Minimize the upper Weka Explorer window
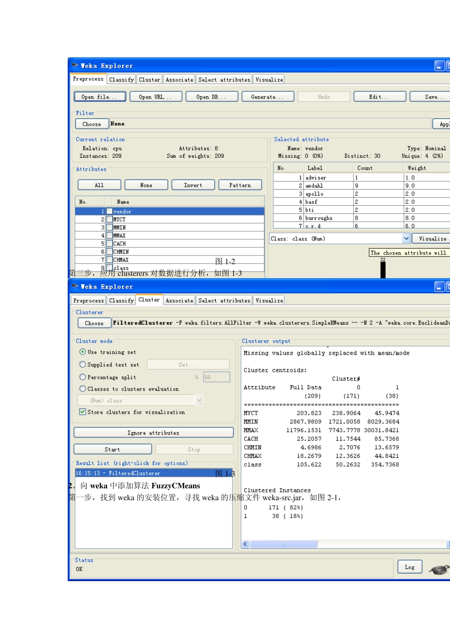This screenshot has width=450, height=637. [x=440, y=66]
